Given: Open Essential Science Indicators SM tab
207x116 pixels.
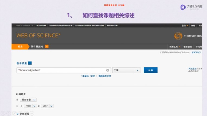Looking at the screenshot, I should click(x=89, y=25).
